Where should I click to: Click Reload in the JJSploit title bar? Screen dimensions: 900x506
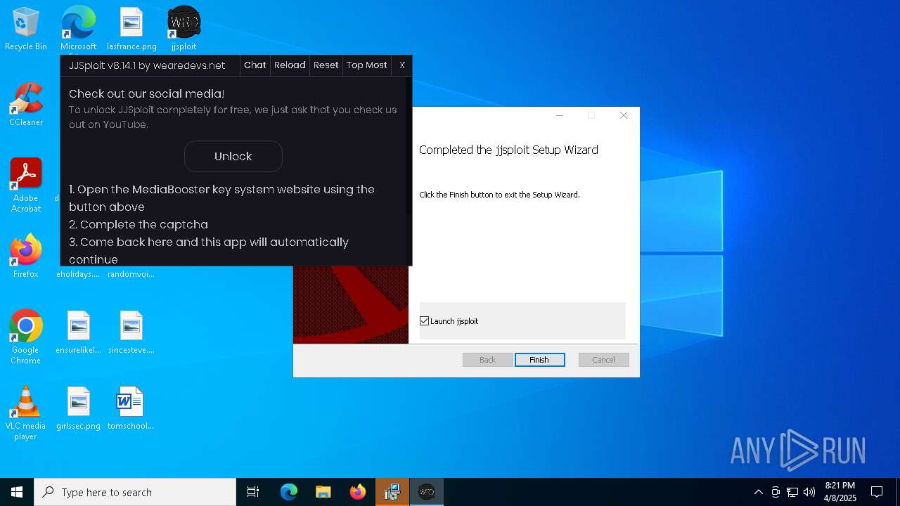tap(290, 65)
